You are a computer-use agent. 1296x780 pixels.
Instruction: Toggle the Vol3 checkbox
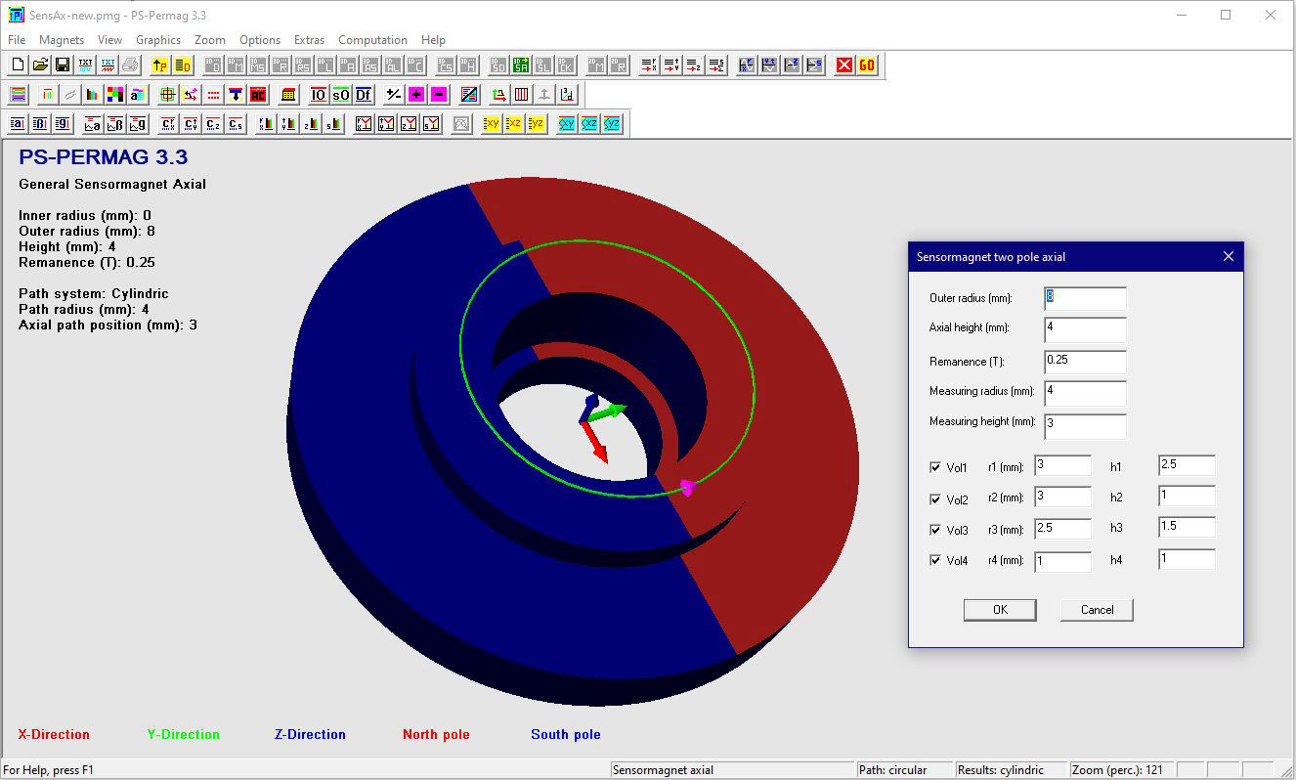click(935, 530)
